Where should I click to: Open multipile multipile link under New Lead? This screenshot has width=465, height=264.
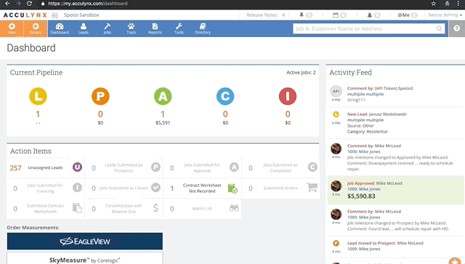coord(365,120)
